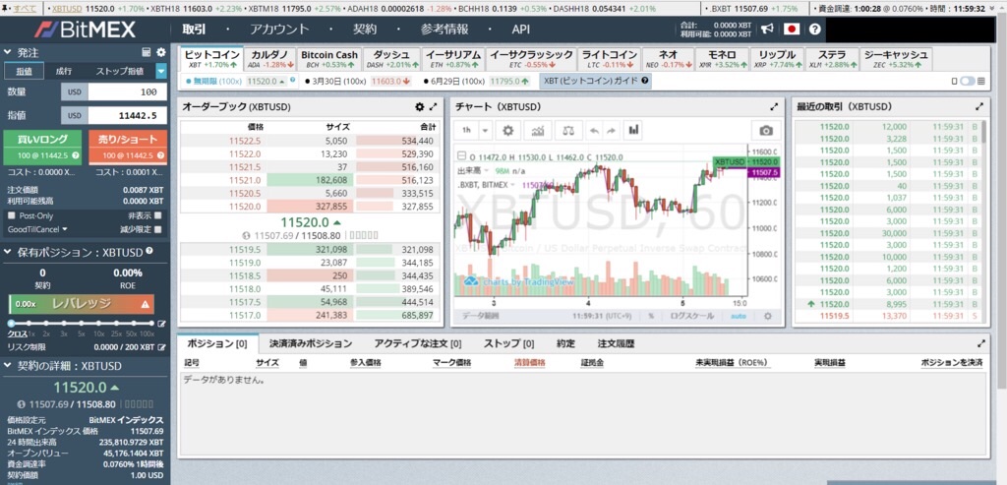The image size is (1007, 485).
Task: Open GoodTillCancel dropdown
Action: click(37, 229)
